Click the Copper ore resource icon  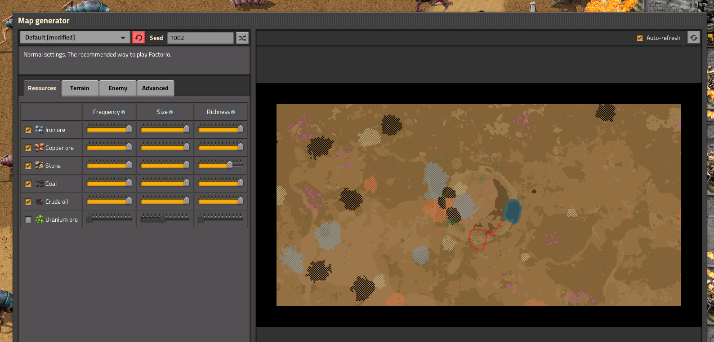click(40, 148)
